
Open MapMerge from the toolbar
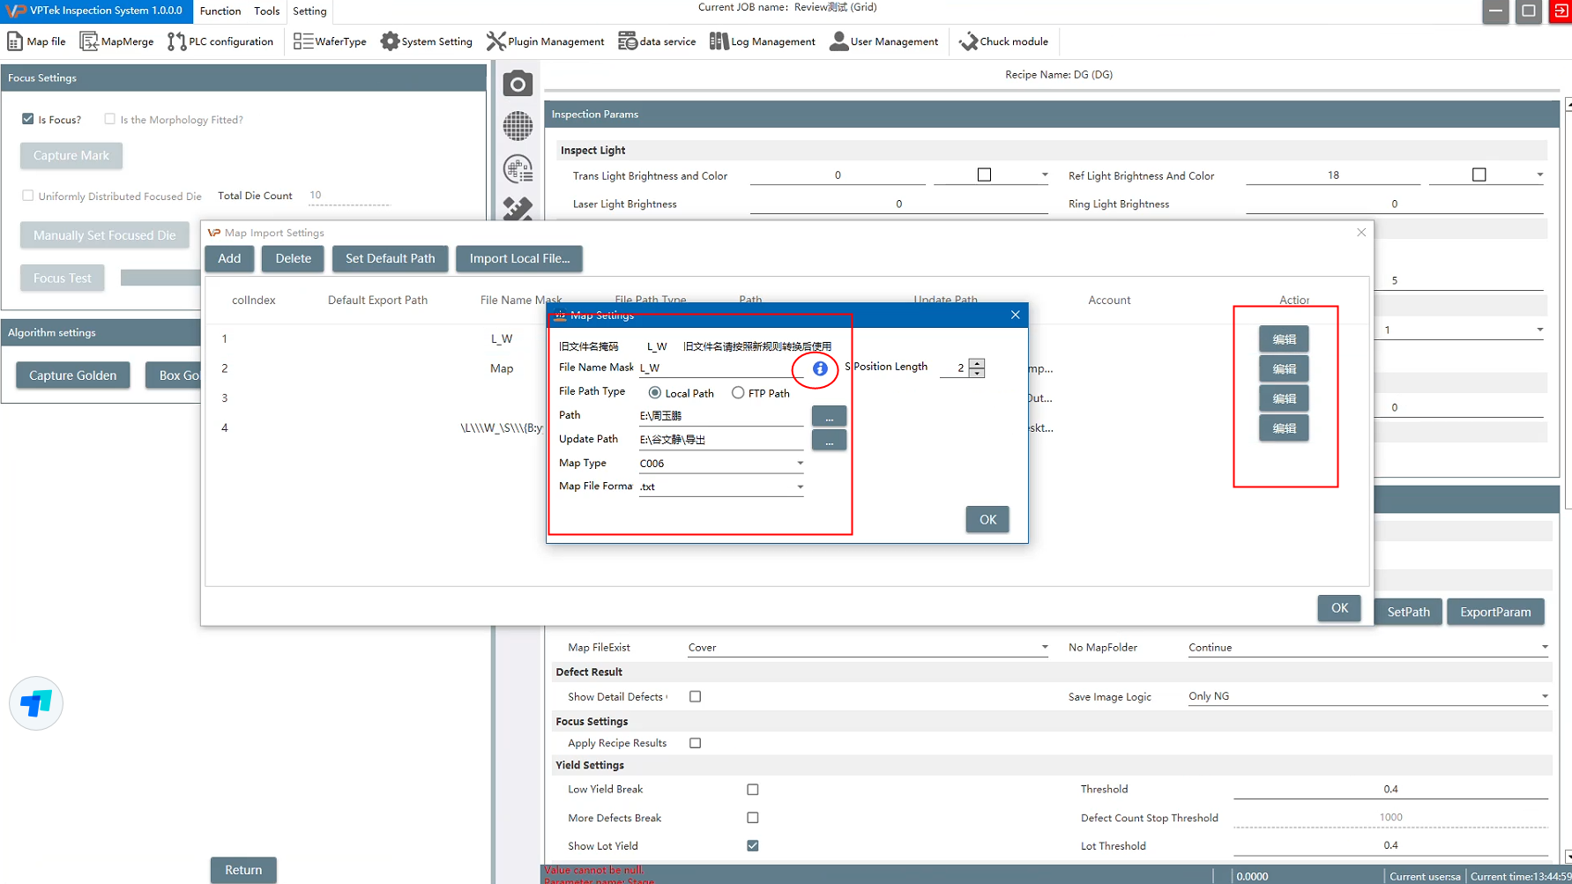click(x=116, y=41)
